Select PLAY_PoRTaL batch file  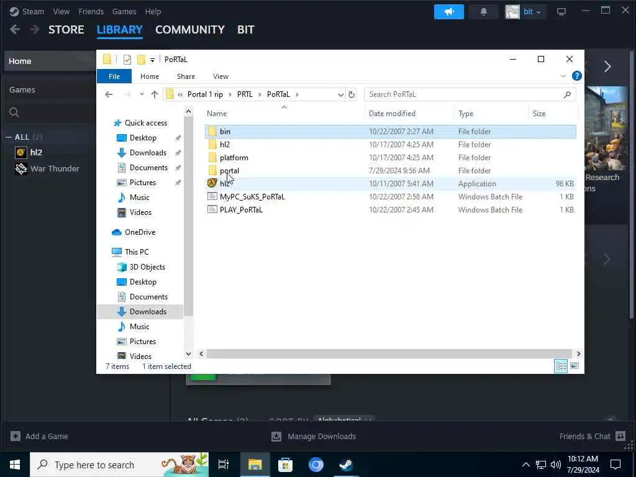click(x=241, y=210)
